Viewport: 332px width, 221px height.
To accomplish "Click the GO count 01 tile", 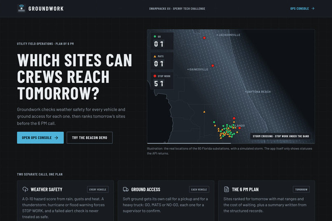I will coord(162,41).
